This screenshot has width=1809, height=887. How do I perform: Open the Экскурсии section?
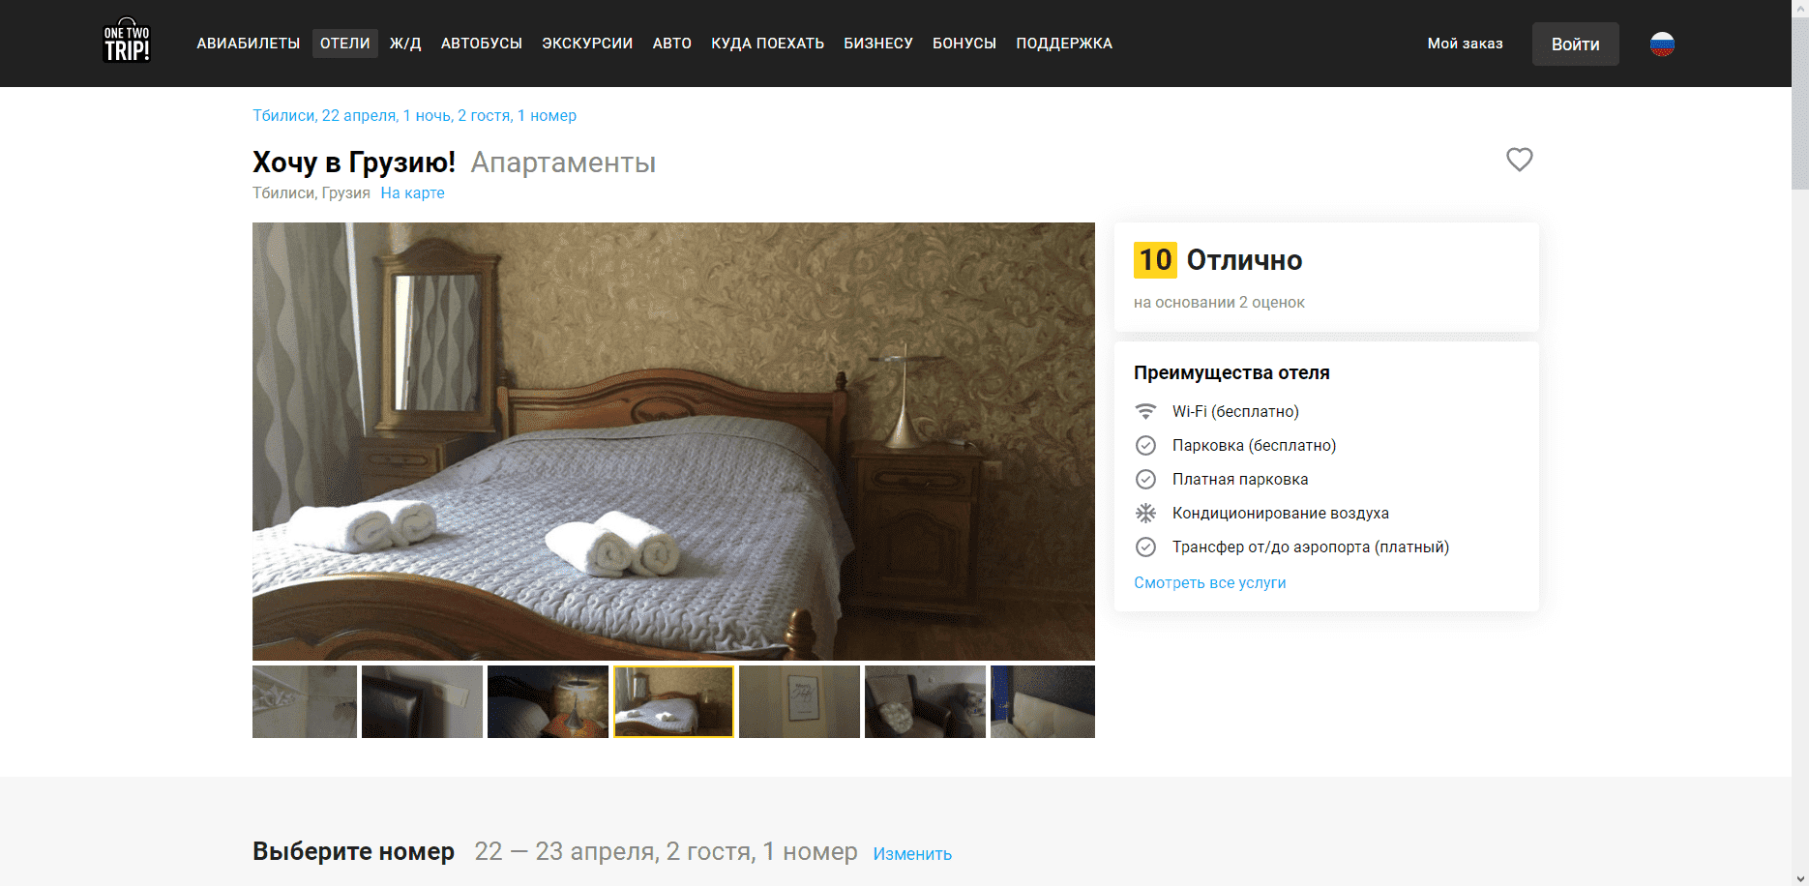587,44
